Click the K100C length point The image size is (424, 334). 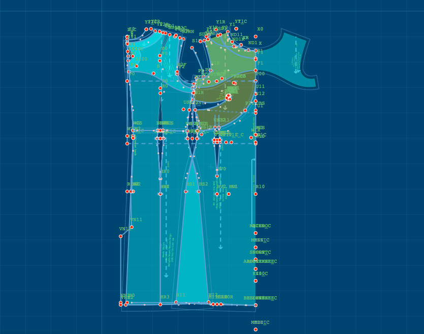point(255,281)
